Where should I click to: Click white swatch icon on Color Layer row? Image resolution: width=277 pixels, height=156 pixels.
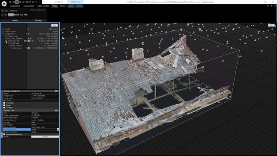[29, 48]
